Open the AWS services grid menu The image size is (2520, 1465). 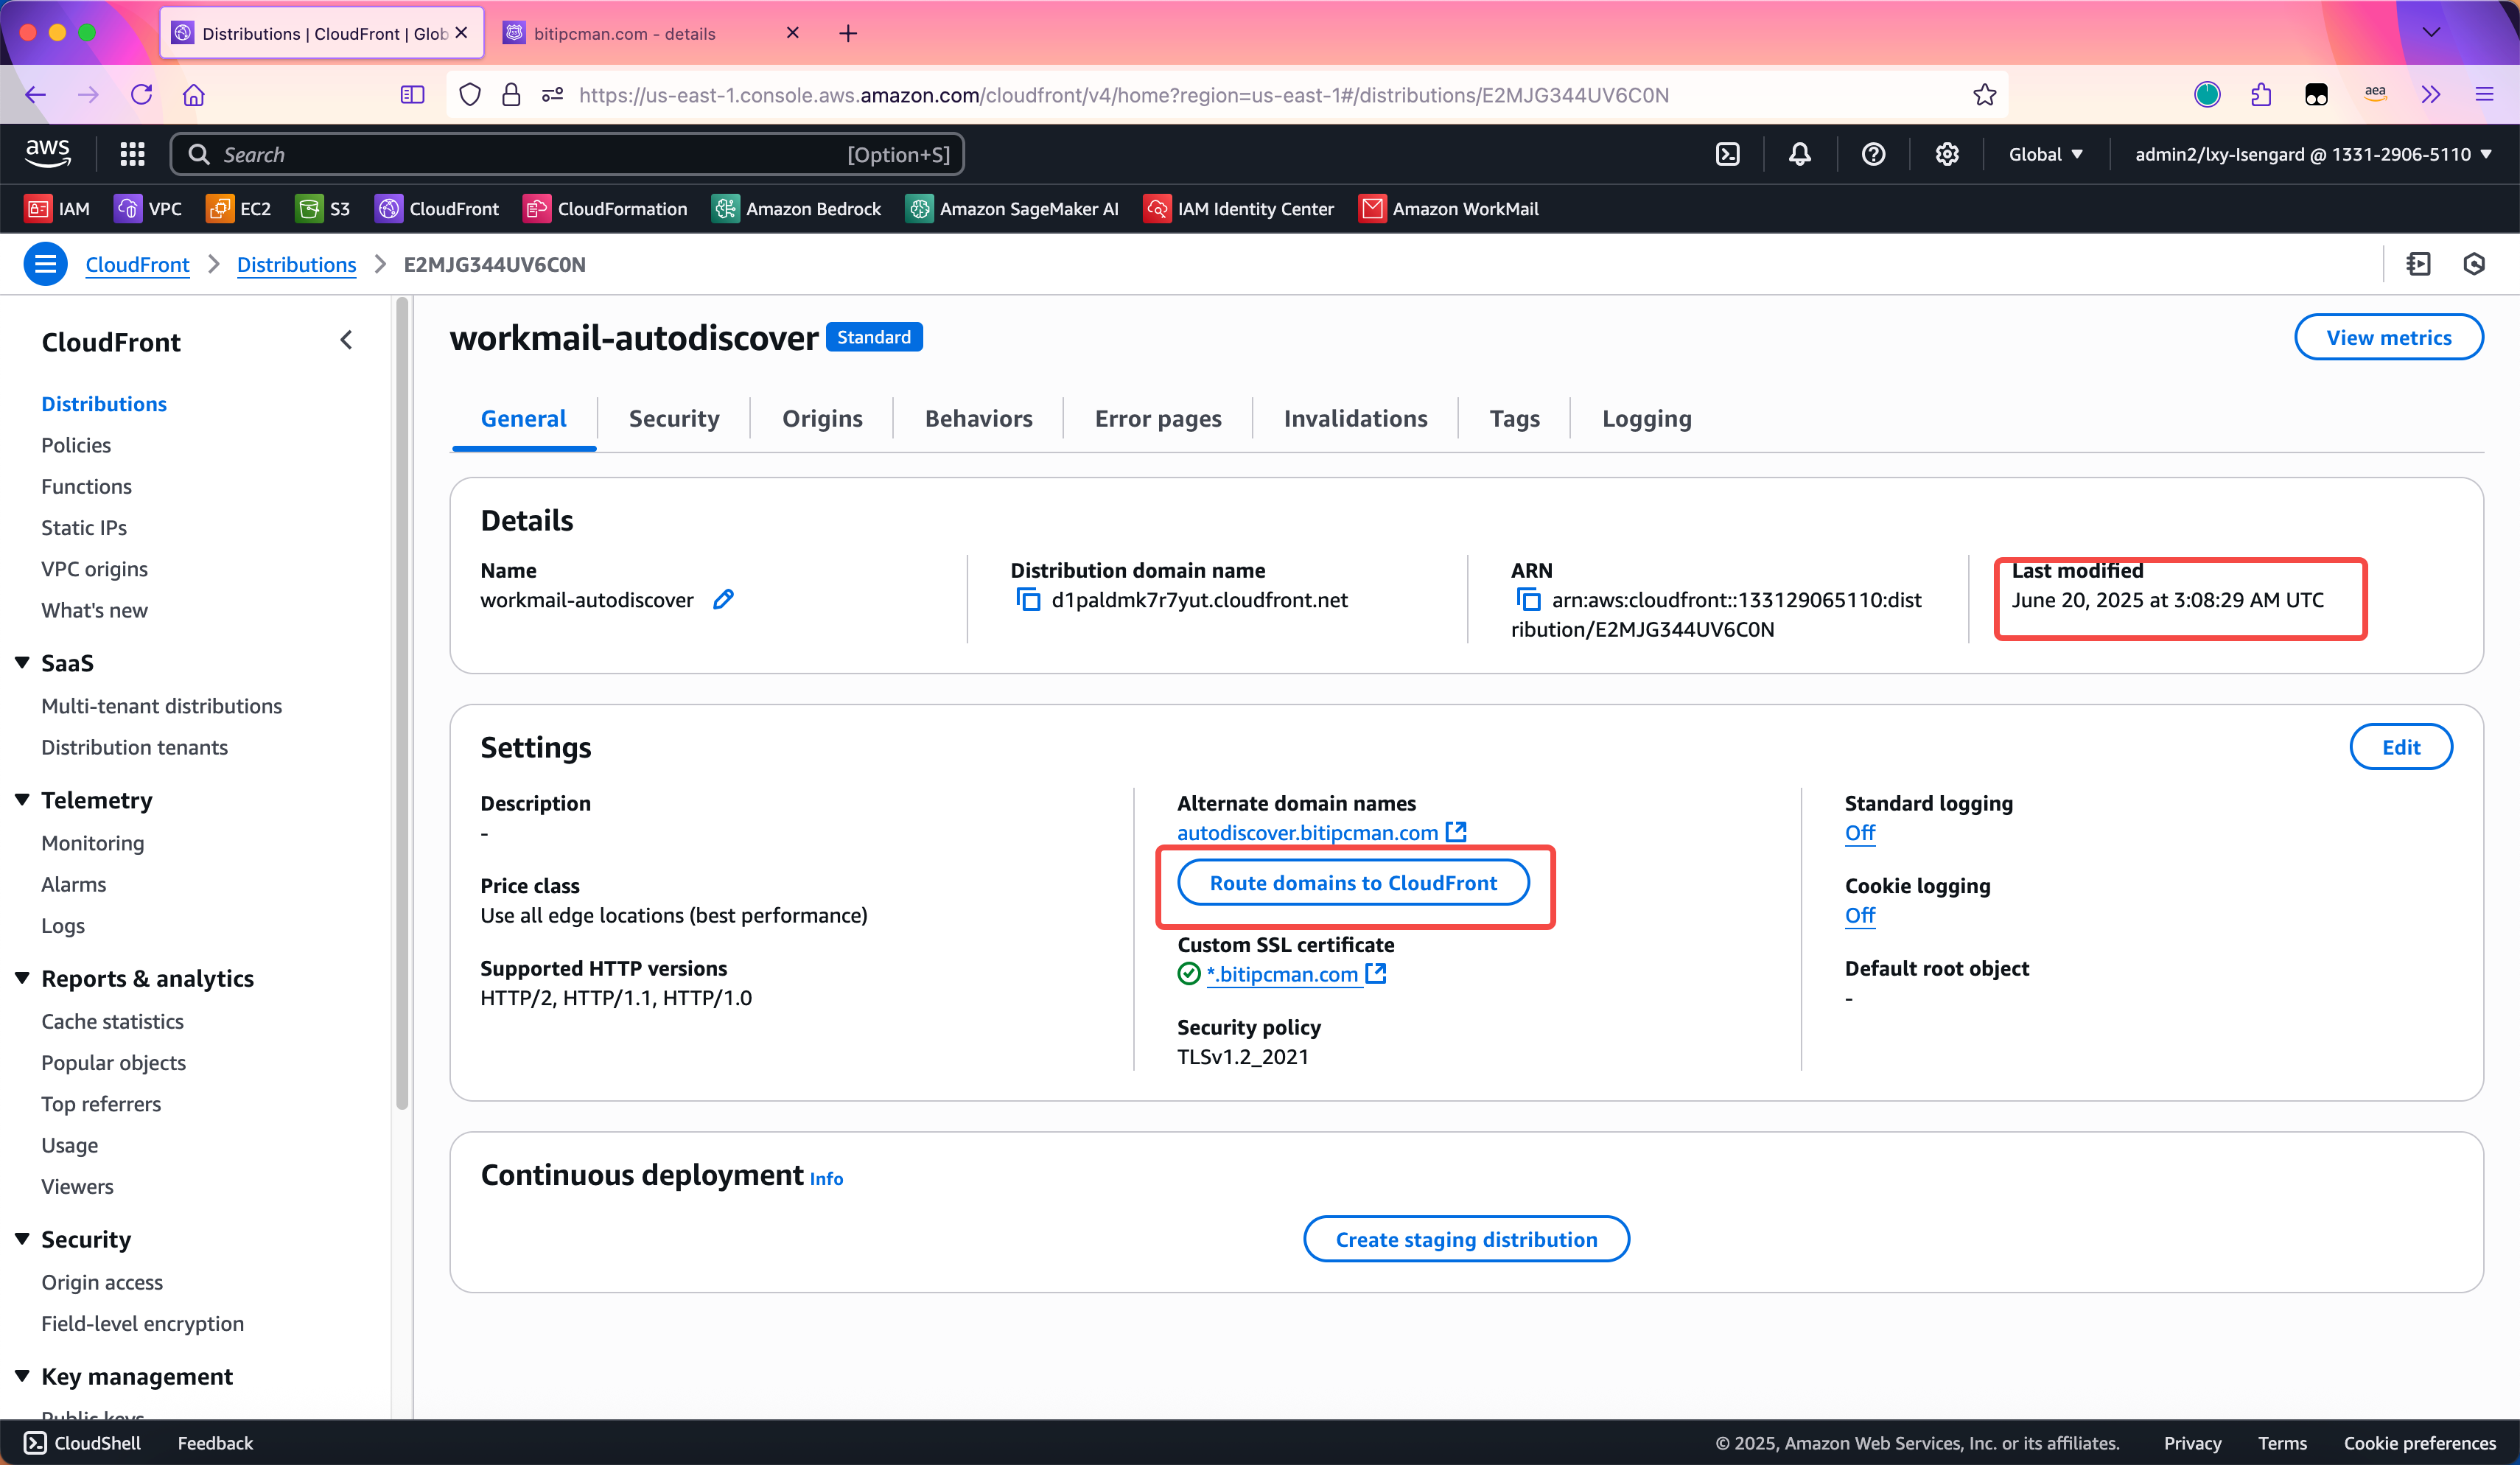pyautogui.click(x=132, y=154)
